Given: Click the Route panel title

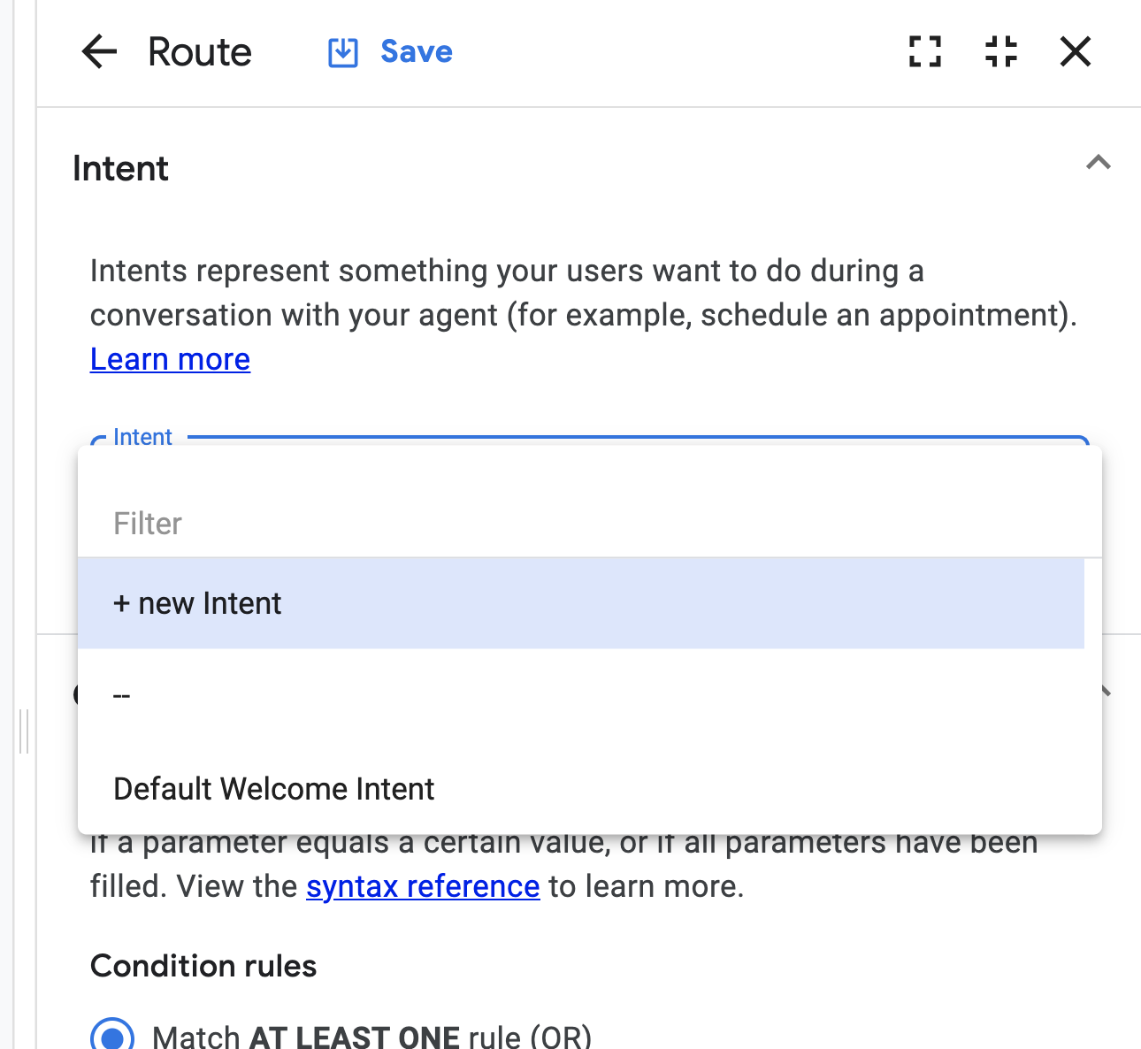Looking at the screenshot, I should (x=200, y=52).
